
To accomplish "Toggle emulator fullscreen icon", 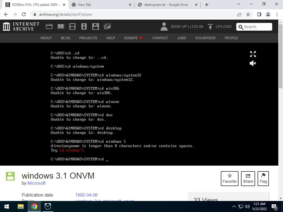I will [x=253, y=54].
